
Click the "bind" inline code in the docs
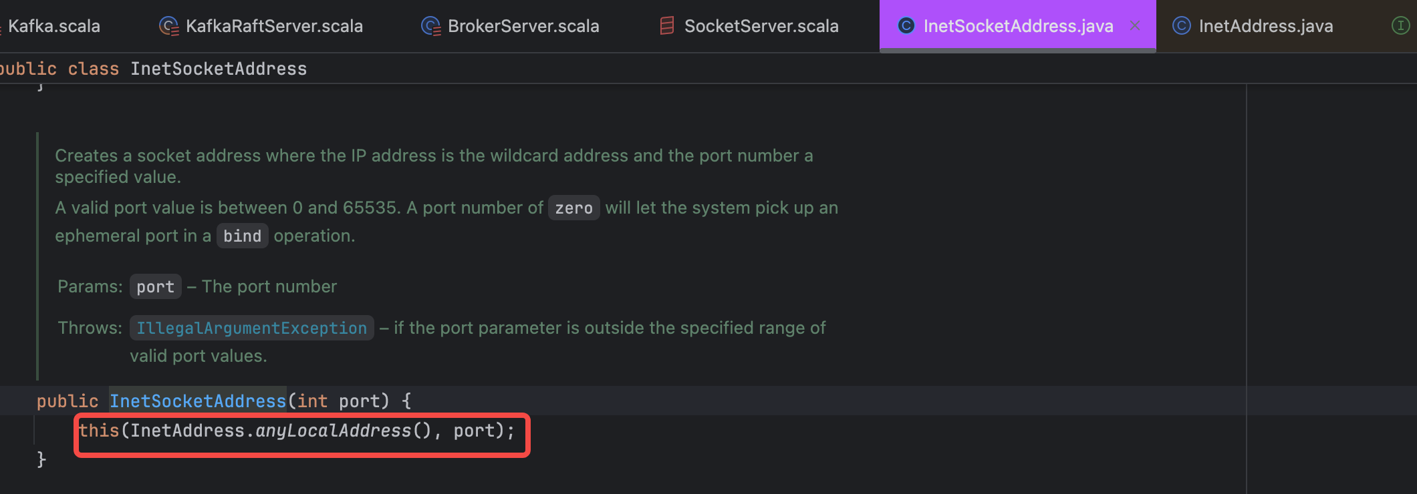pyautogui.click(x=242, y=236)
